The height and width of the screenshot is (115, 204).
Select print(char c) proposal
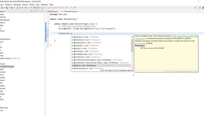coord(101,37)
